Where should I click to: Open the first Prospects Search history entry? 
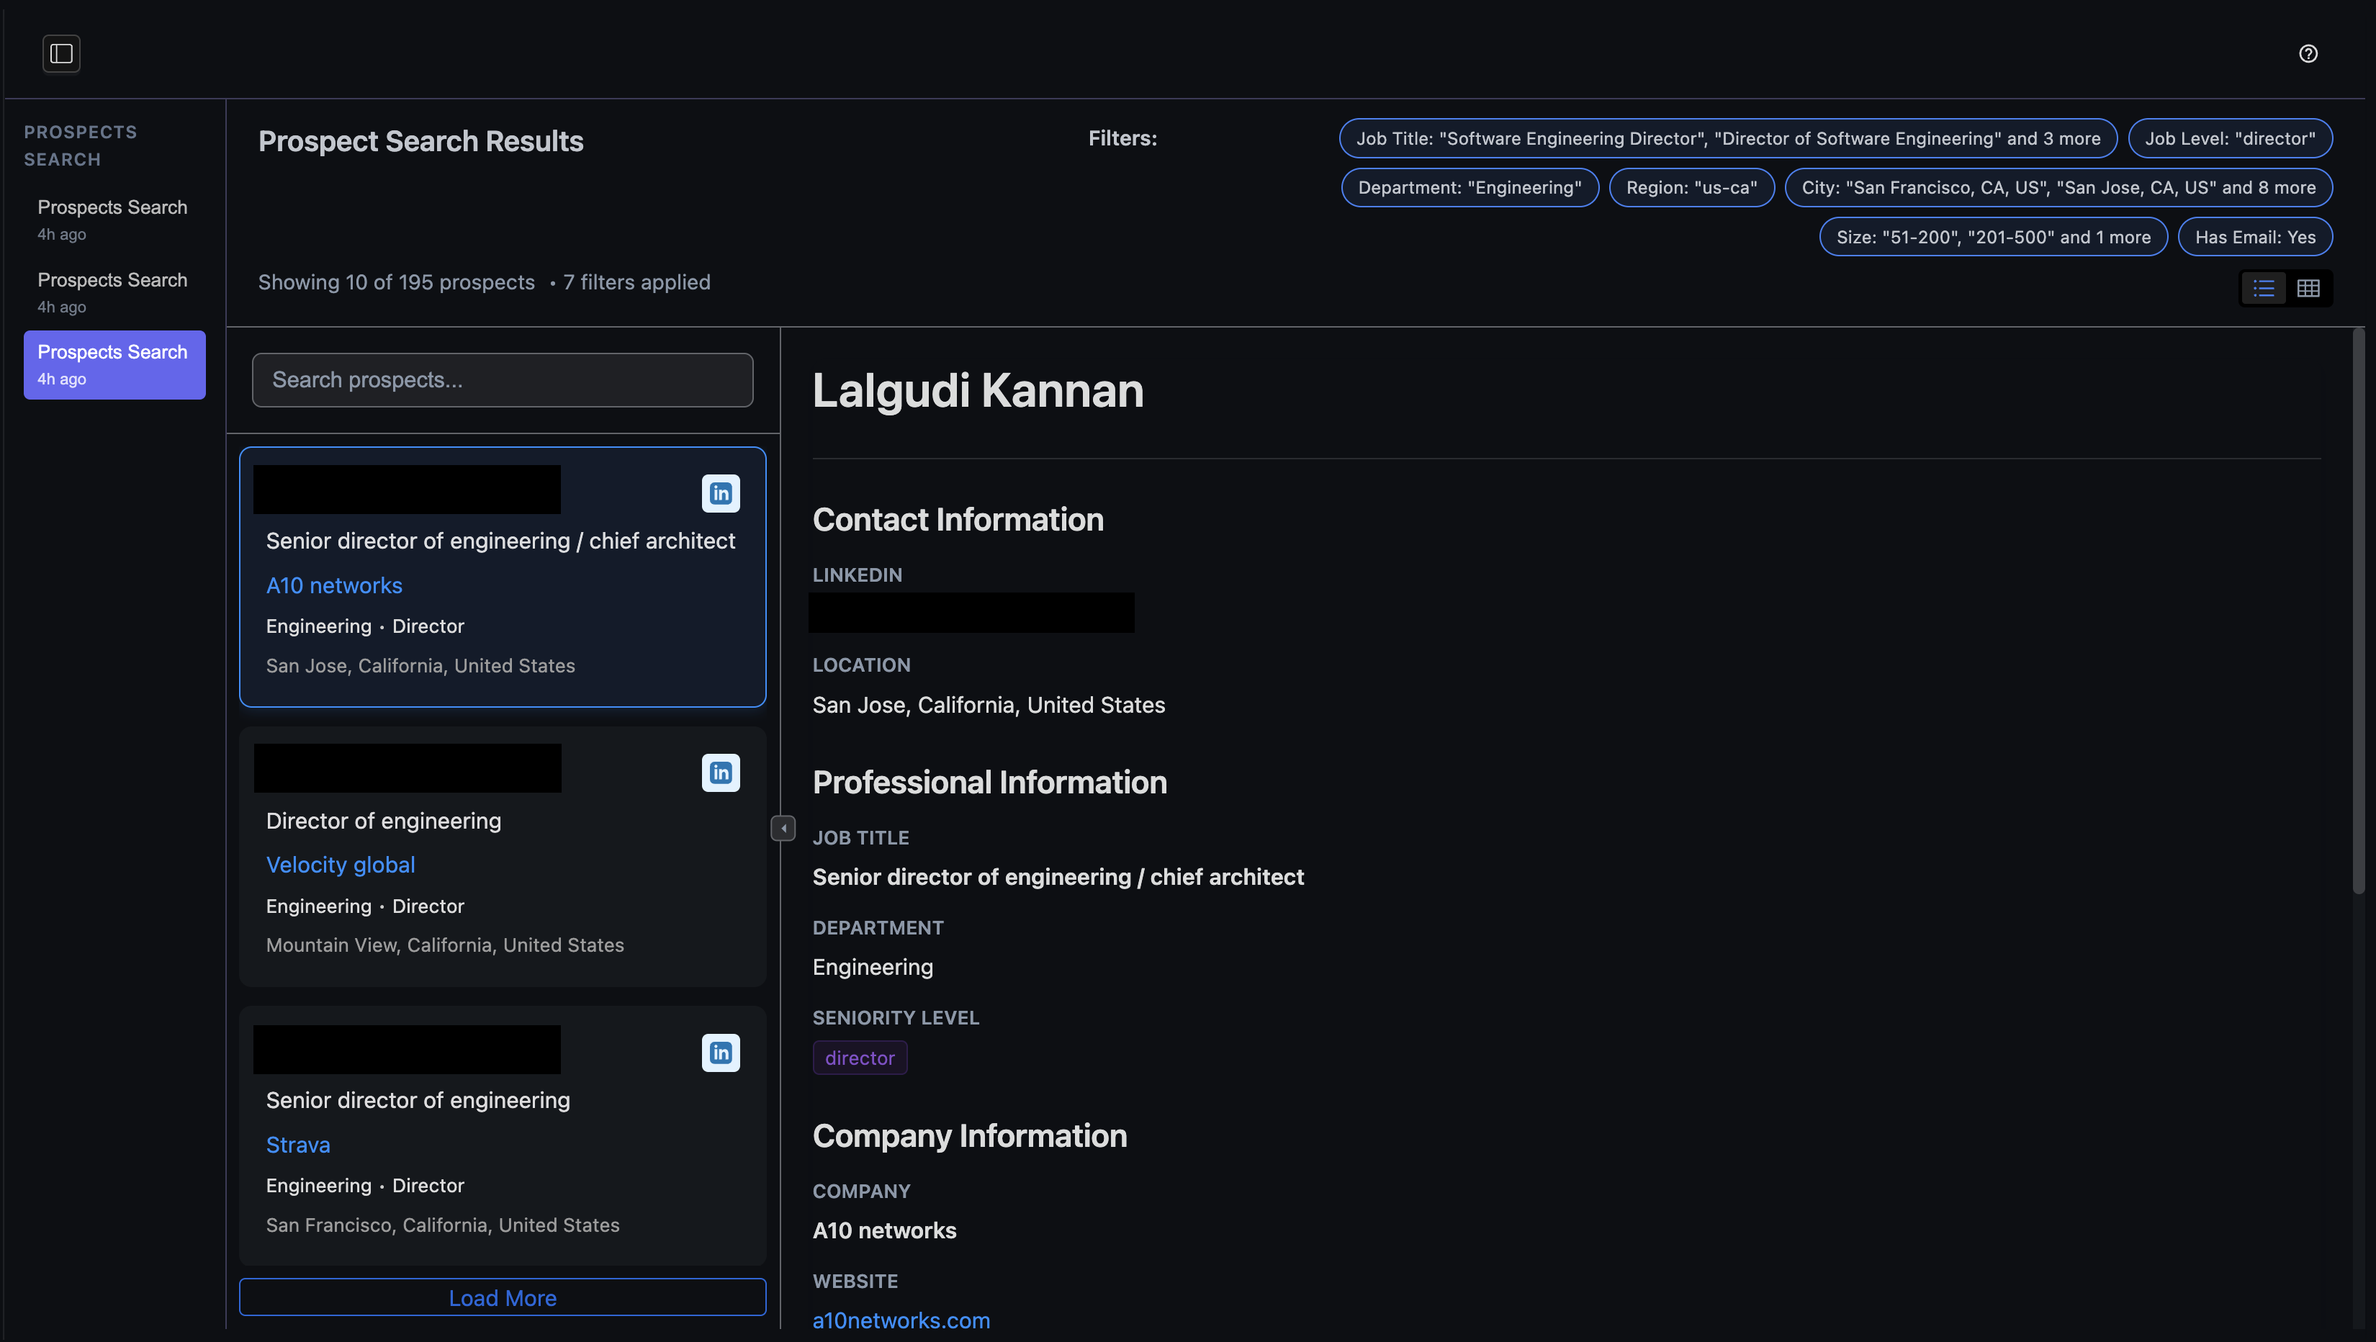point(114,220)
